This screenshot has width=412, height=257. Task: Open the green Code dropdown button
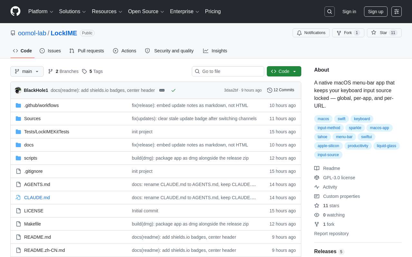click(x=284, y=71)
